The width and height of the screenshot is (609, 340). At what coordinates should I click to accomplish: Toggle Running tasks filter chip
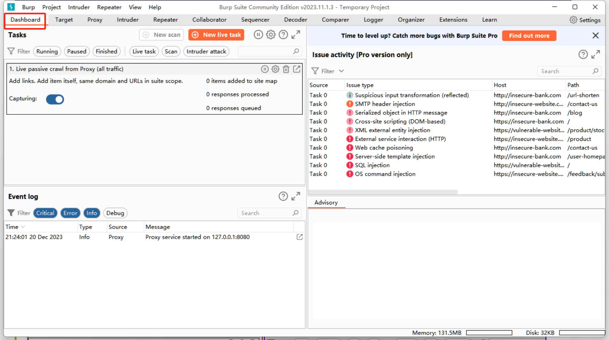coord(47,51)
